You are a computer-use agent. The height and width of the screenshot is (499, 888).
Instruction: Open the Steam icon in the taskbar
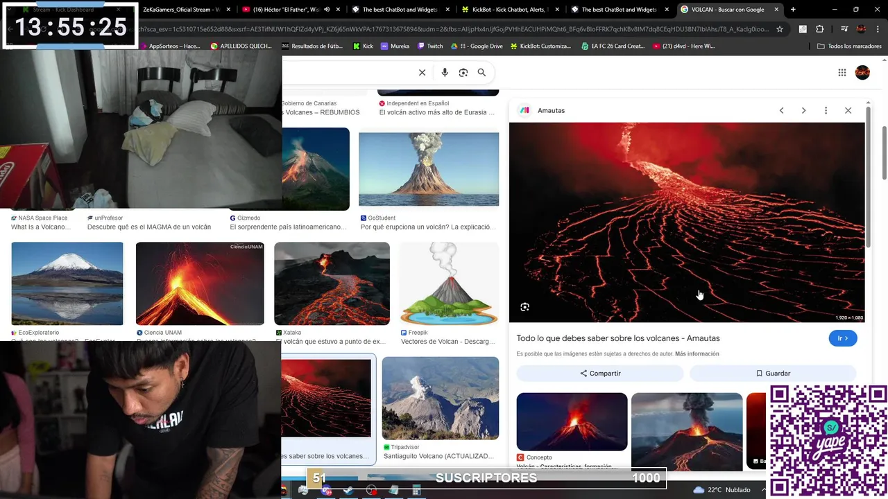[x=348, y=490]
